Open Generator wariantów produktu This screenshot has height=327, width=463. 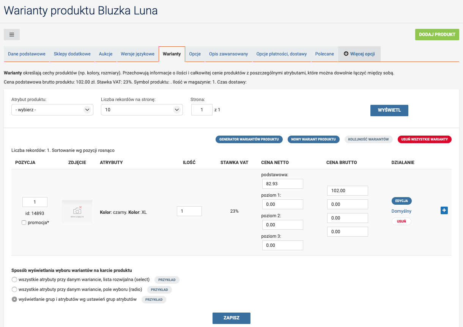pos(249,139)
